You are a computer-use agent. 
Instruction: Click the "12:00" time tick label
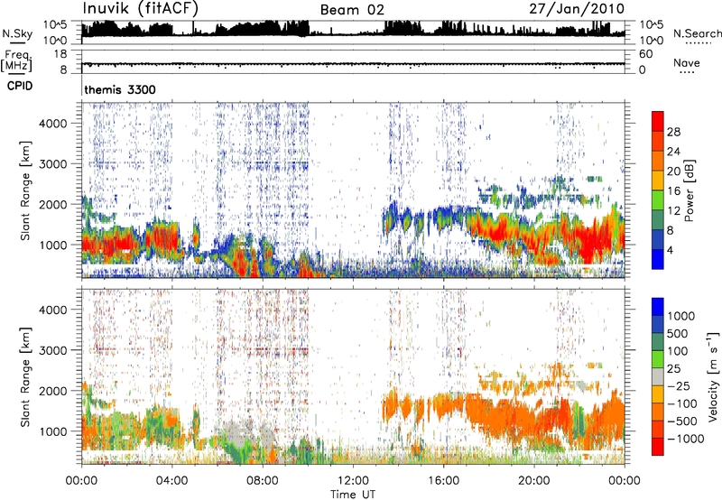[353, 481]
